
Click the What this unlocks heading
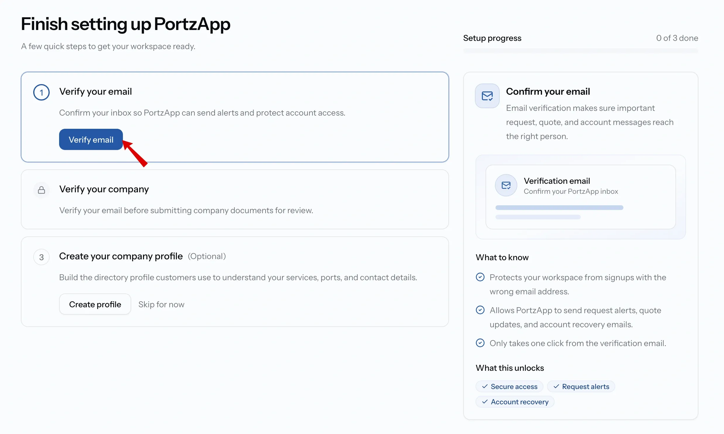click(x=510, y=368)
